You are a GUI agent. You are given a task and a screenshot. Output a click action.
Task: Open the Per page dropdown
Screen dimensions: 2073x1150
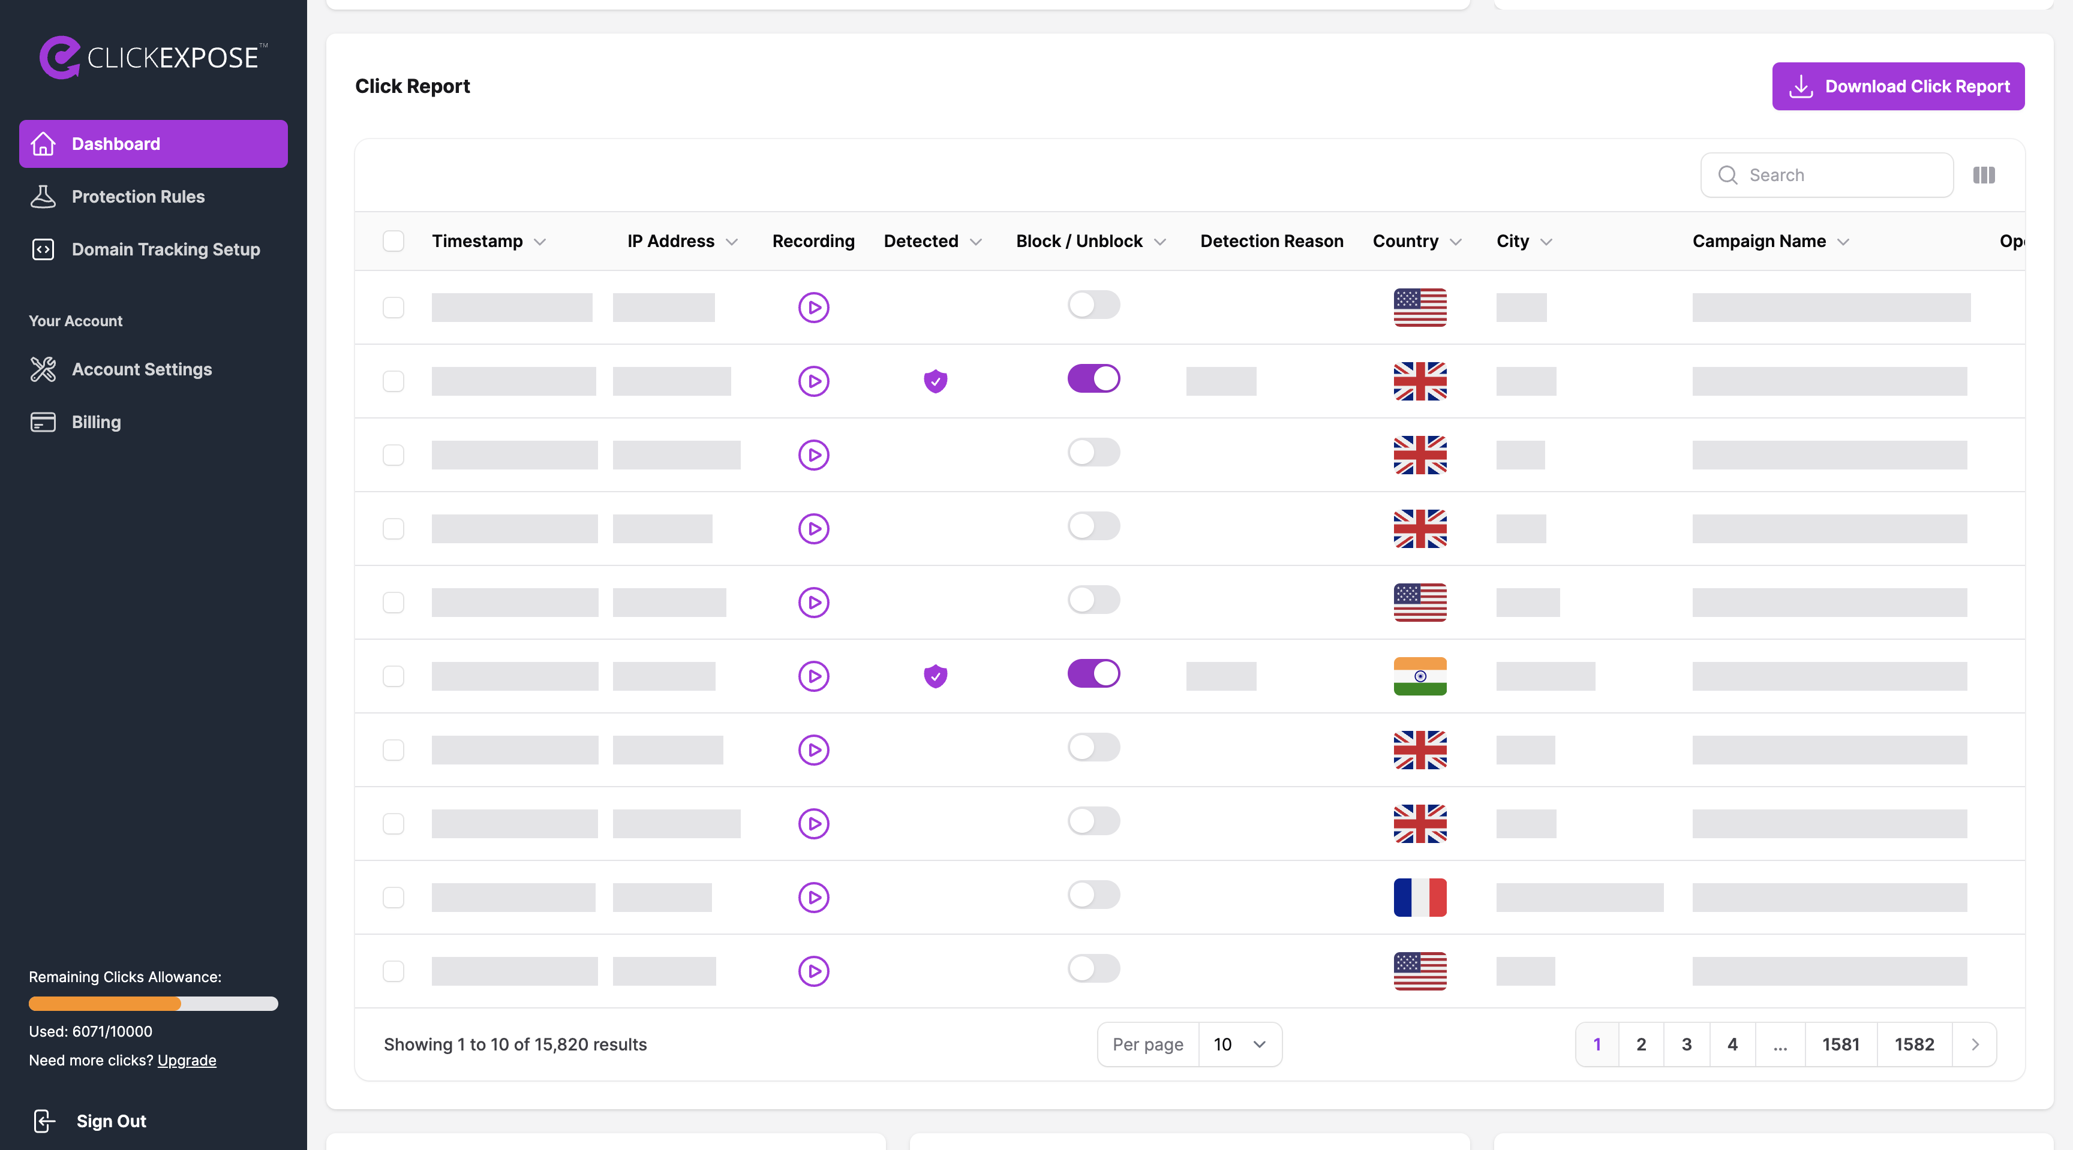click(x=1239, y=1044)
